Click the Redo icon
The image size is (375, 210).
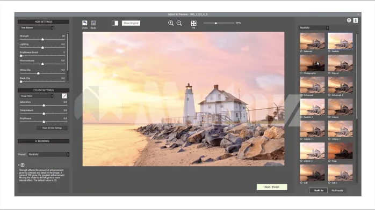pos(93,23)
